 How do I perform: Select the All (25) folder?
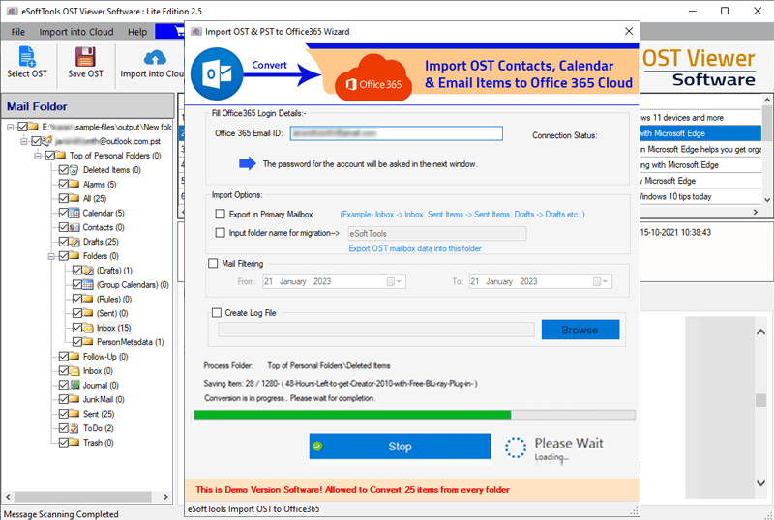(x=94, y=199)
